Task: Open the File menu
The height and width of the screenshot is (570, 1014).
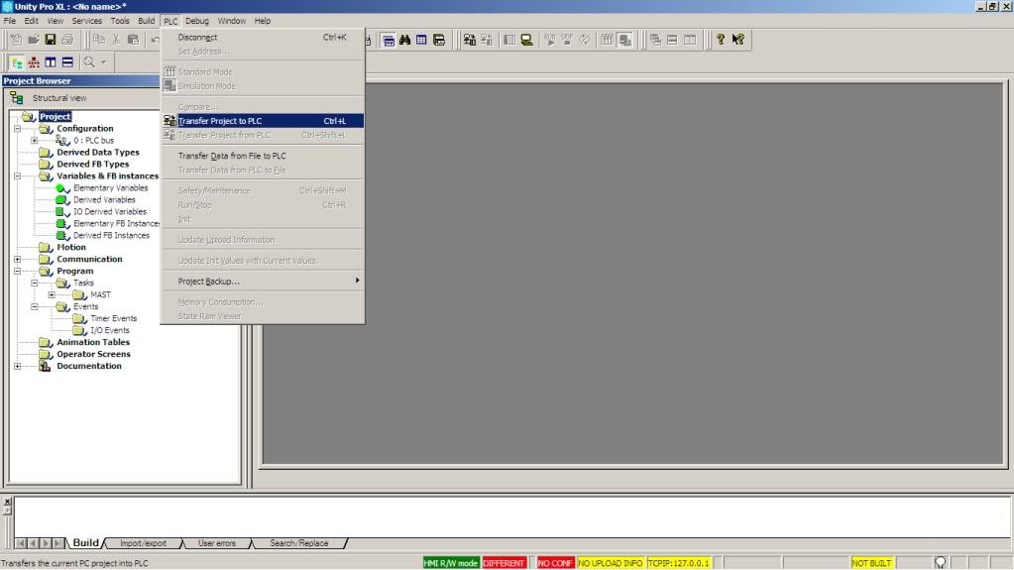Action: [10, 21]
